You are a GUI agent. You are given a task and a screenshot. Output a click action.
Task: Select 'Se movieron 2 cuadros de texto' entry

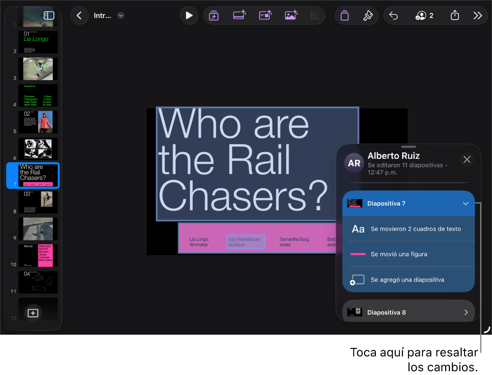tap(409, 229)
